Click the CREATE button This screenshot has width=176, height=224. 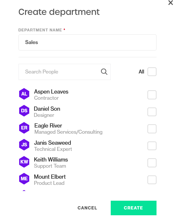click(x=133, y=208)
